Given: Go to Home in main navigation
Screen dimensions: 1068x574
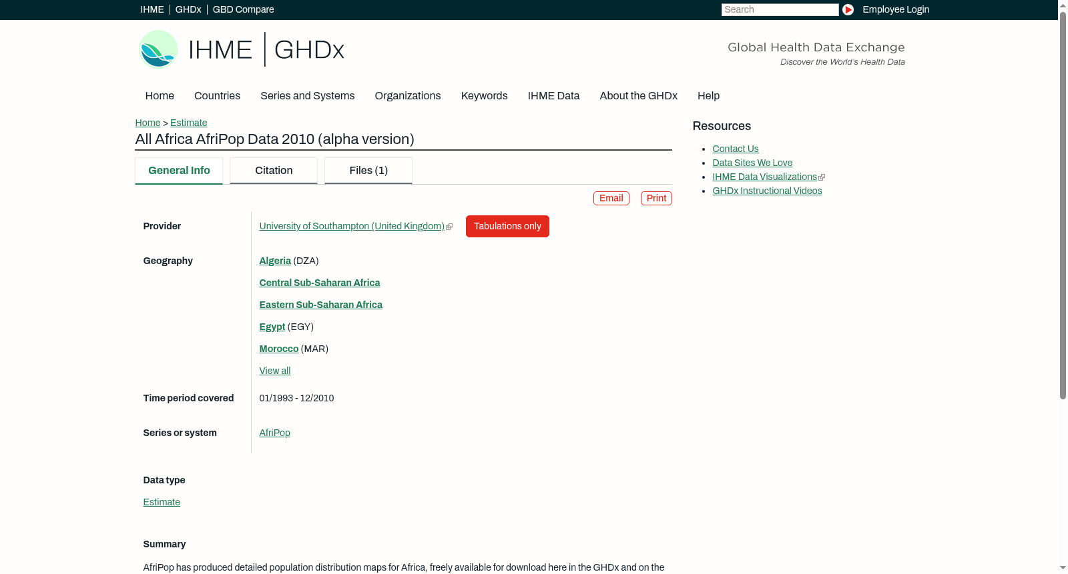Looking at the screenshot, I should coord(160,96).
